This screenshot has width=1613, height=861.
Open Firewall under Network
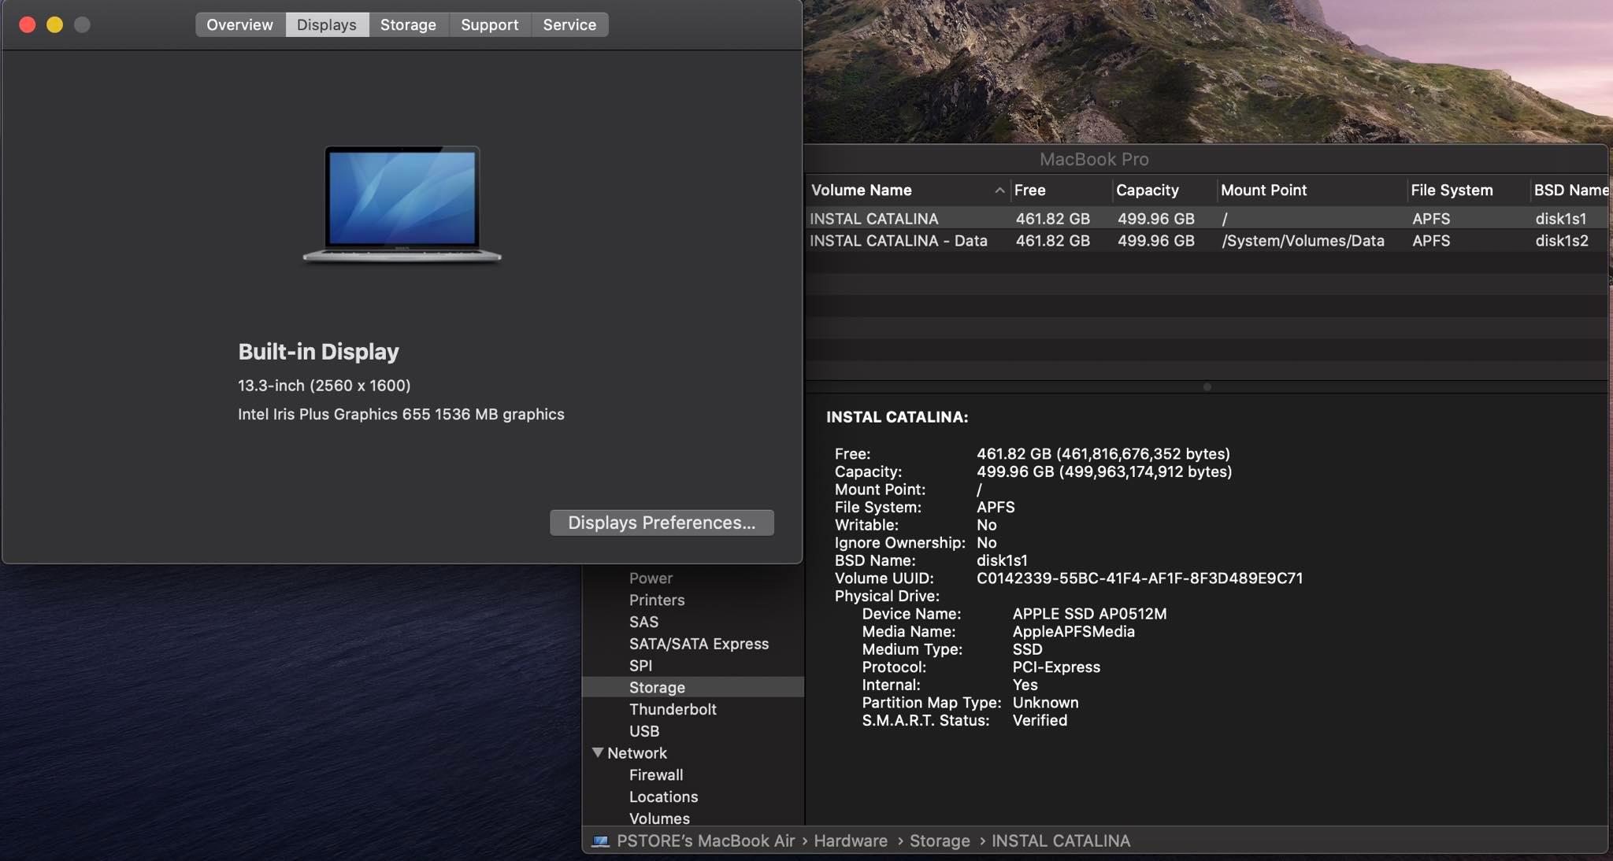pos(655,775)
